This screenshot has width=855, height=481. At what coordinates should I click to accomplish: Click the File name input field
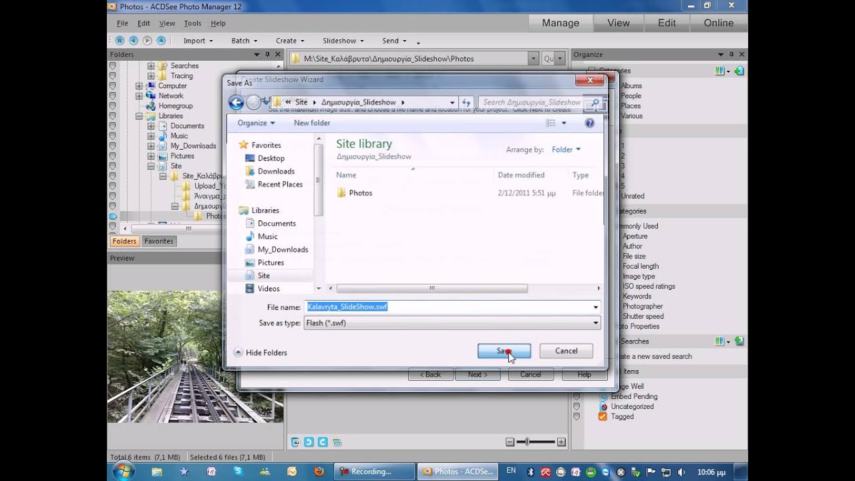click(x=448, y=307)
